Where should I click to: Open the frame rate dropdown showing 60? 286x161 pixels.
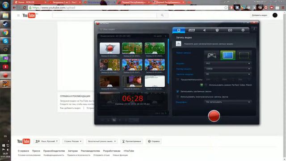click(228, 74)
